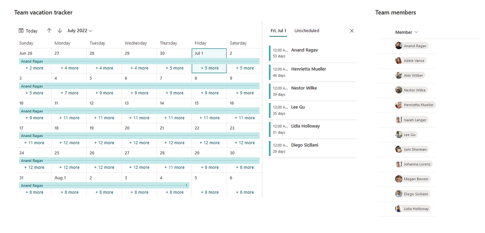485x233 pixels.
Task: Click Diego Siciliani's avatar in Team members
Action: 399,194
